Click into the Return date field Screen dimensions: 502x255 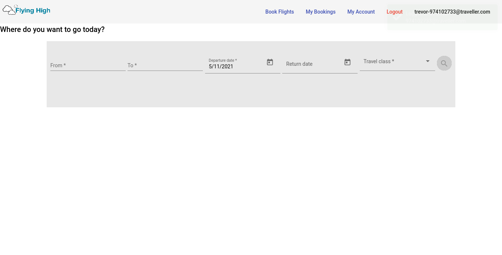(x=312, y=64)
